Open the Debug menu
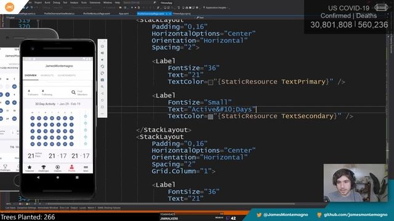394x221 pixels. 56,2
